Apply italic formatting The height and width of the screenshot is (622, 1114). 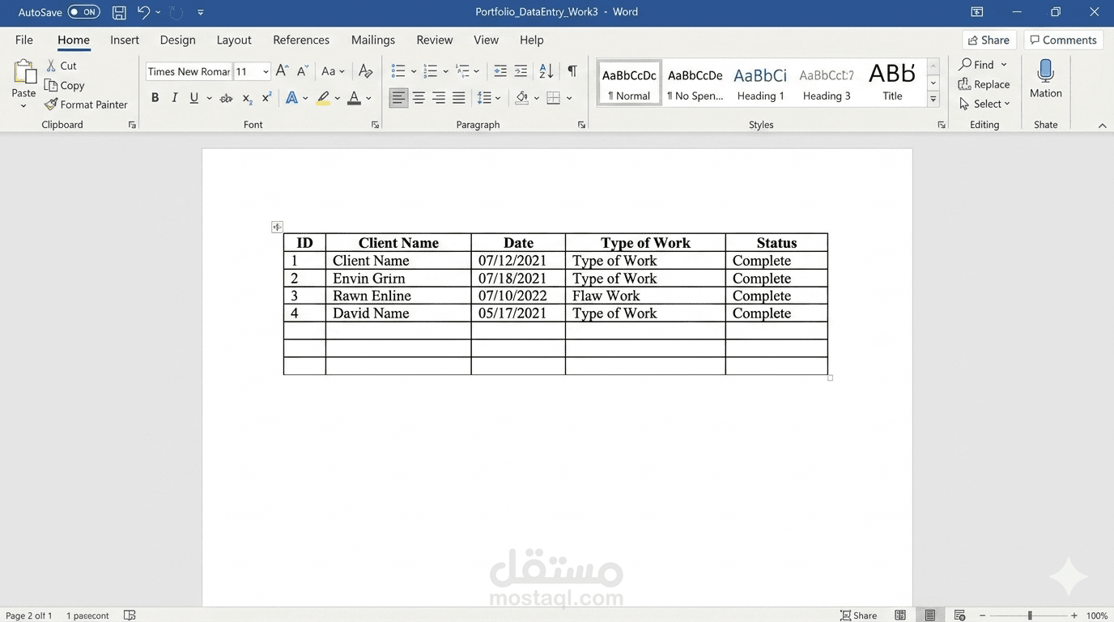174,97
